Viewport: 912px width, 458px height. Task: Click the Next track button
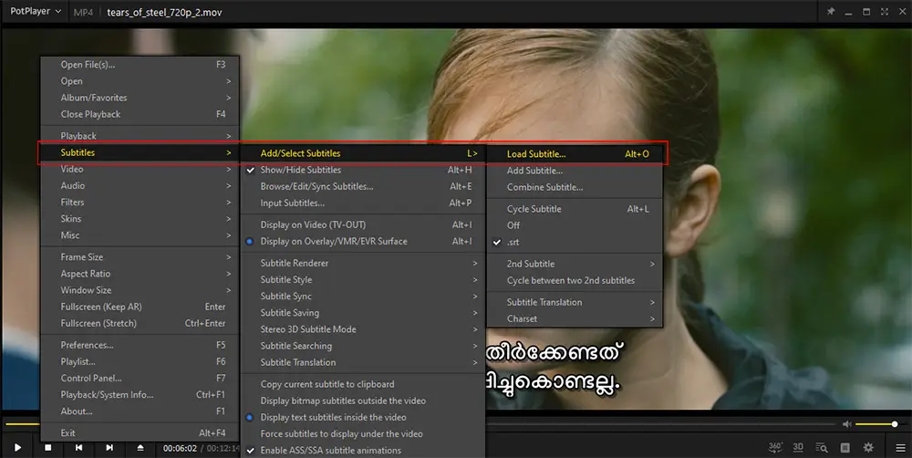tap(109, 448)
